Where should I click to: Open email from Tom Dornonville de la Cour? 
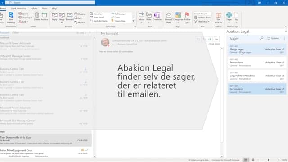coord(45,140)
